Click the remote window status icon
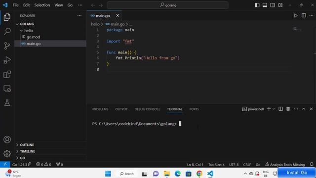Viewport: 316px width, 178px height. [5, 164]
